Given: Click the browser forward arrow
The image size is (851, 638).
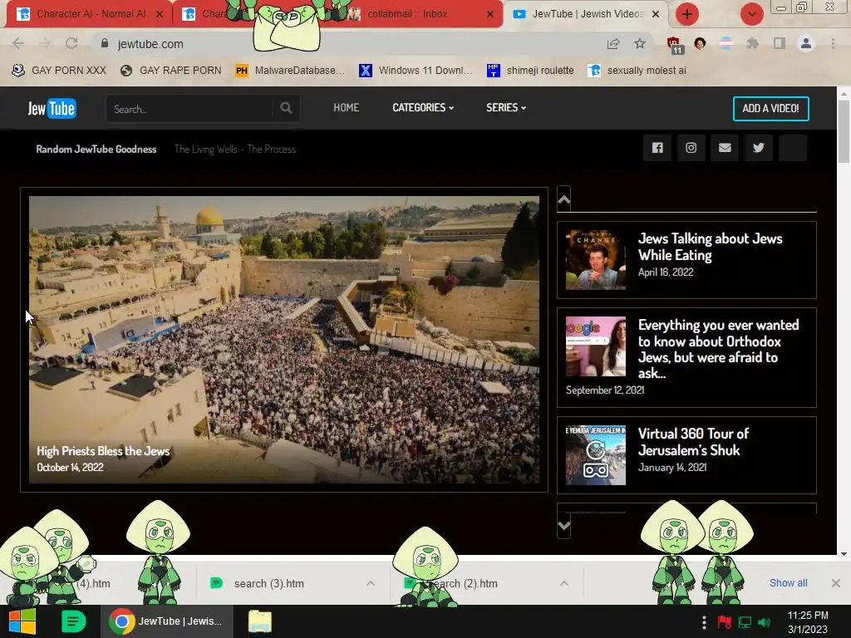Looking at the screenshot, I should pyautogui.click(x=45, y=43).
